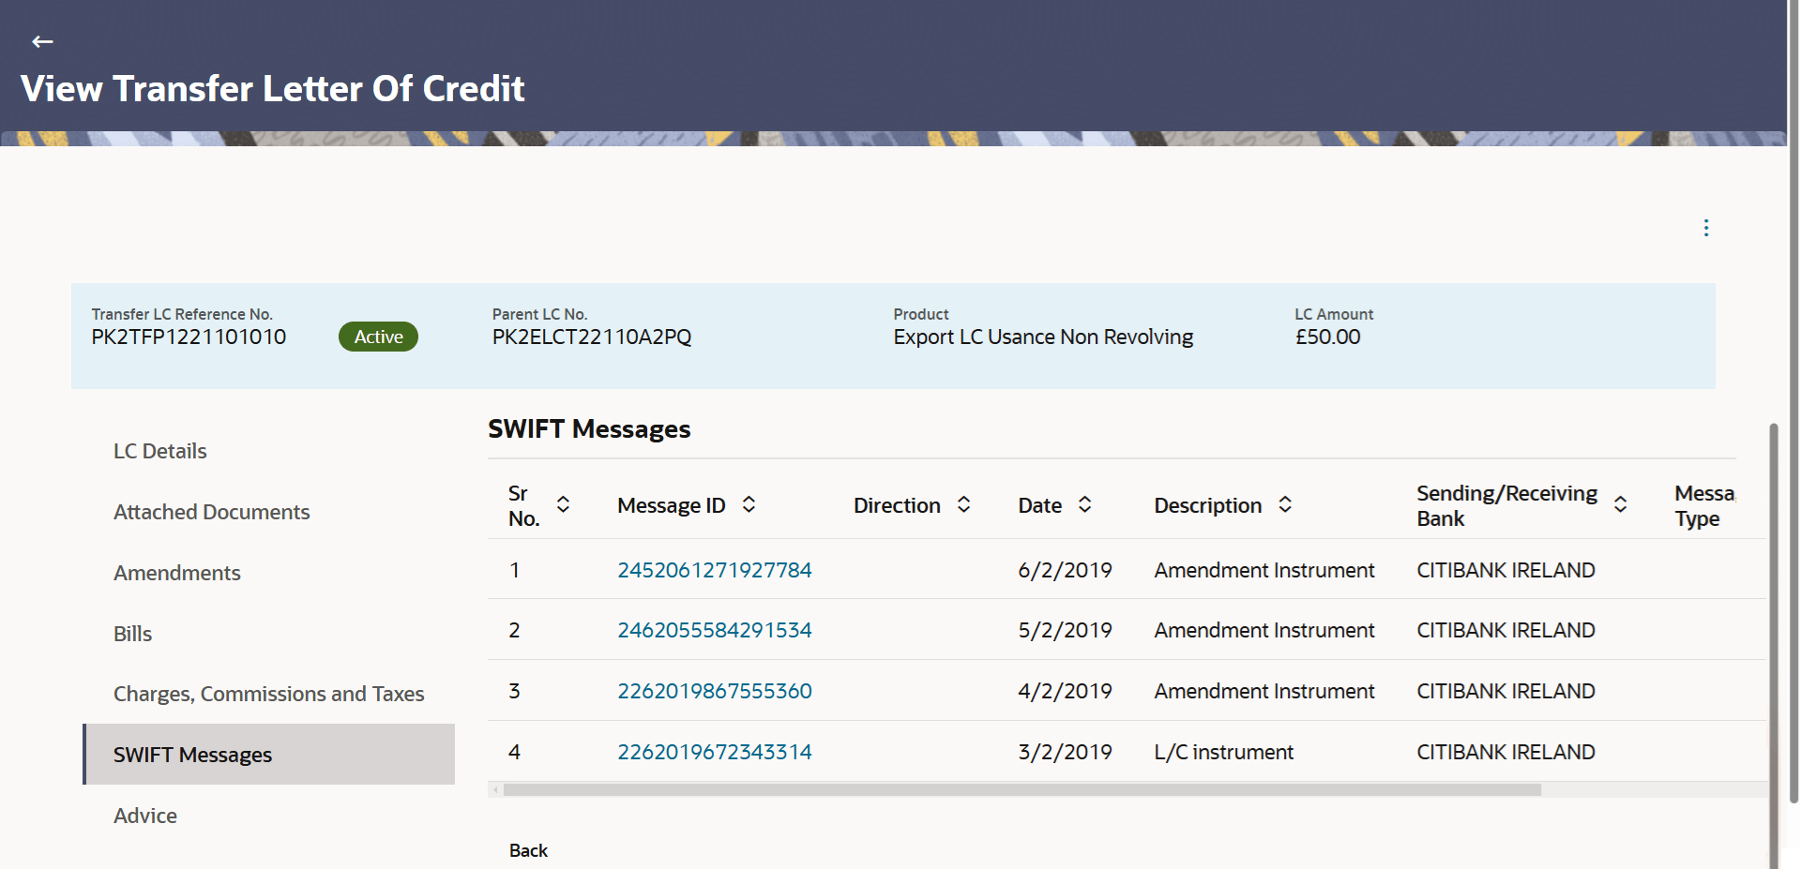The width and height of the screenshot is (1800, 869).
Task: Sort messages by Date
Action: 1084,504
